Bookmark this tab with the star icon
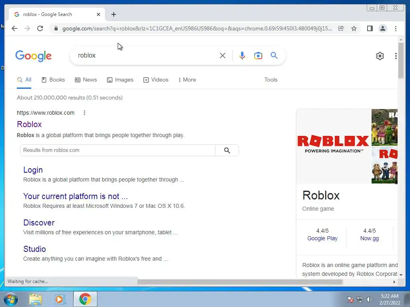The image size is (410, 307). tap(354, 28)
